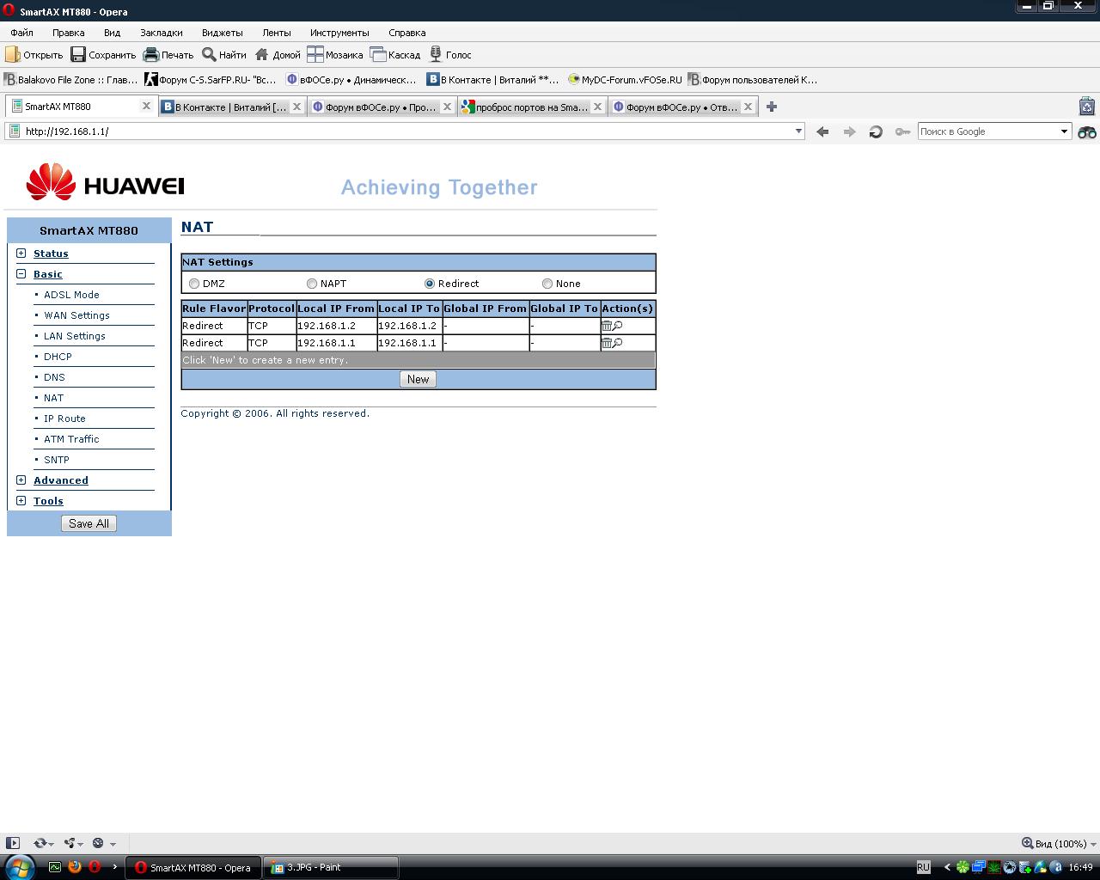Open the closed tabs trash can
This screenshot has height=880, width=1100.
pos(1087,107)
